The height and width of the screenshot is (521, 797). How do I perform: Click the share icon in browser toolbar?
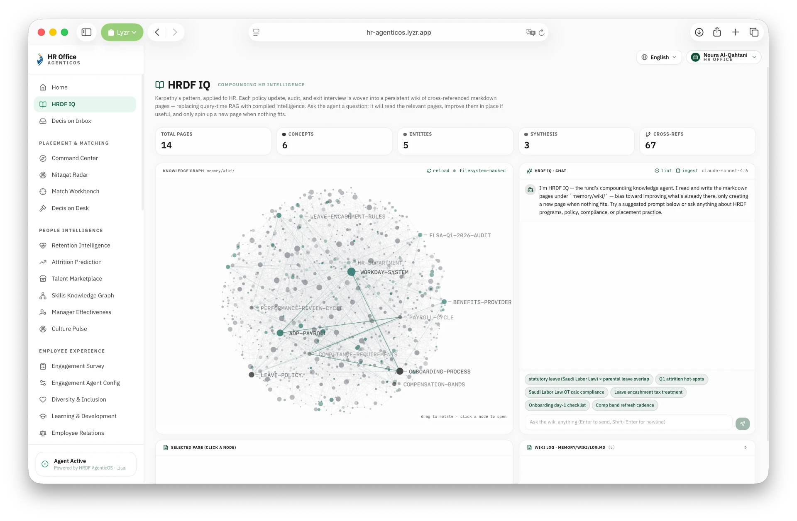(717, 32)
